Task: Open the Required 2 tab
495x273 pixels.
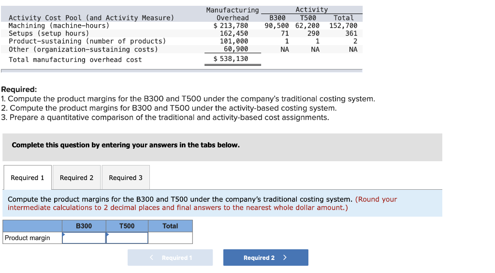Action: pyautogui.click(x=77, y=178)
